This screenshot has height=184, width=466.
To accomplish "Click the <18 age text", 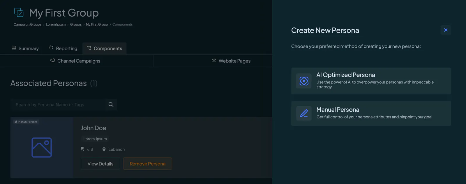I will coord(90,149).
